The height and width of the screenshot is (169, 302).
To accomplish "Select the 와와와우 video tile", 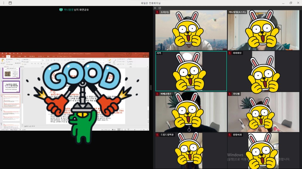I will (x=263, y=71).
